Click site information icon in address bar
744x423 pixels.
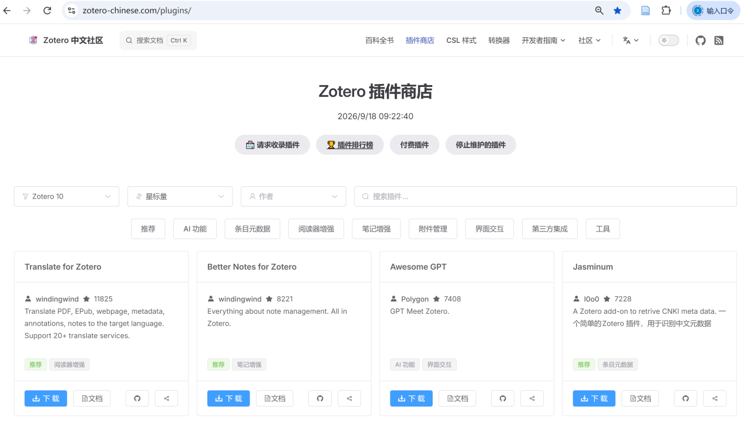point(72,11)
